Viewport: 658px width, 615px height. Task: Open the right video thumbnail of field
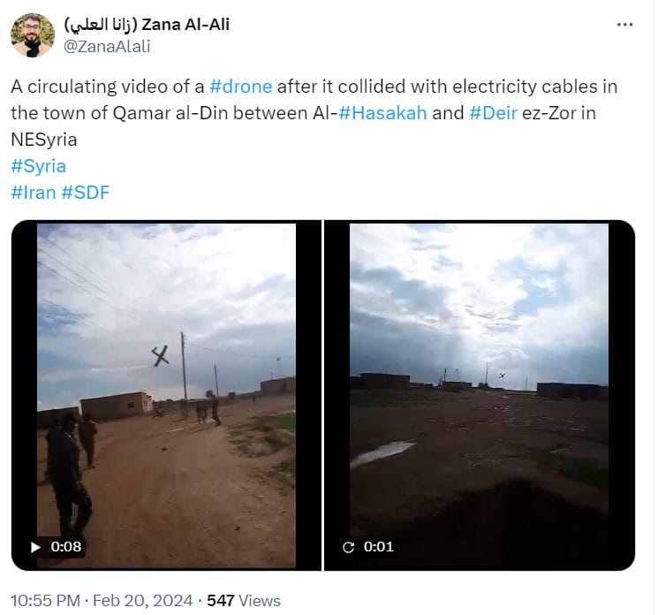click(x=480, y=395)
